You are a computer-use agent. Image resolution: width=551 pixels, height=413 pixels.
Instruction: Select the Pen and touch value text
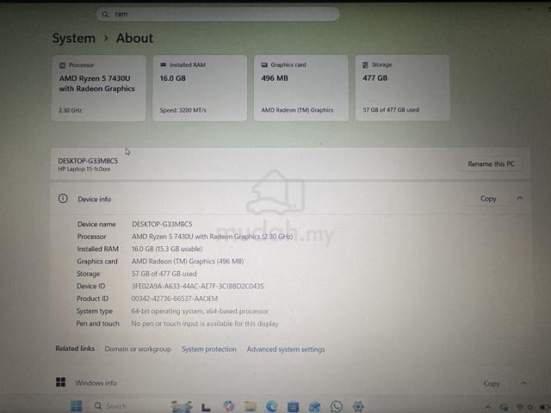tap(205, 324)
